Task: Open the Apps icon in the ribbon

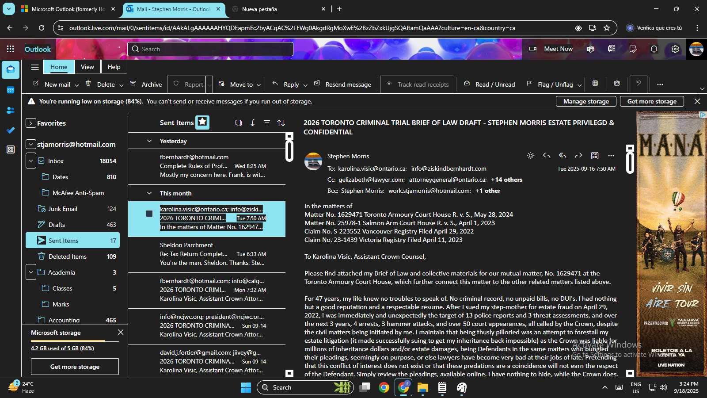Action: click(595, 84)
